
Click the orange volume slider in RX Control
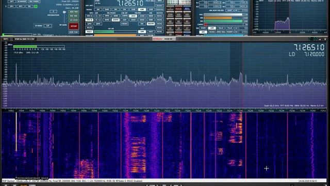coord(115,35)
